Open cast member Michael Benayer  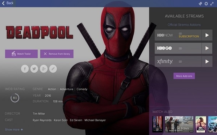(x=95, y=120)
